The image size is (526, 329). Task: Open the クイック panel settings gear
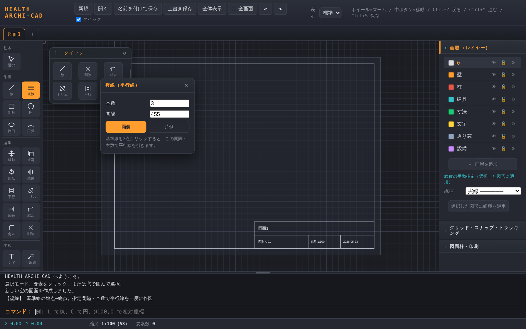pos(125,53)
